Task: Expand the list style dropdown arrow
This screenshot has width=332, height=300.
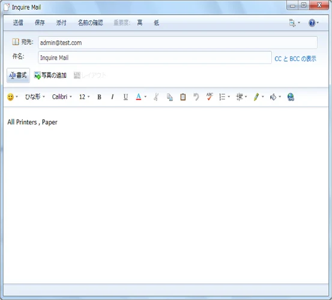Action: (229, 97)
